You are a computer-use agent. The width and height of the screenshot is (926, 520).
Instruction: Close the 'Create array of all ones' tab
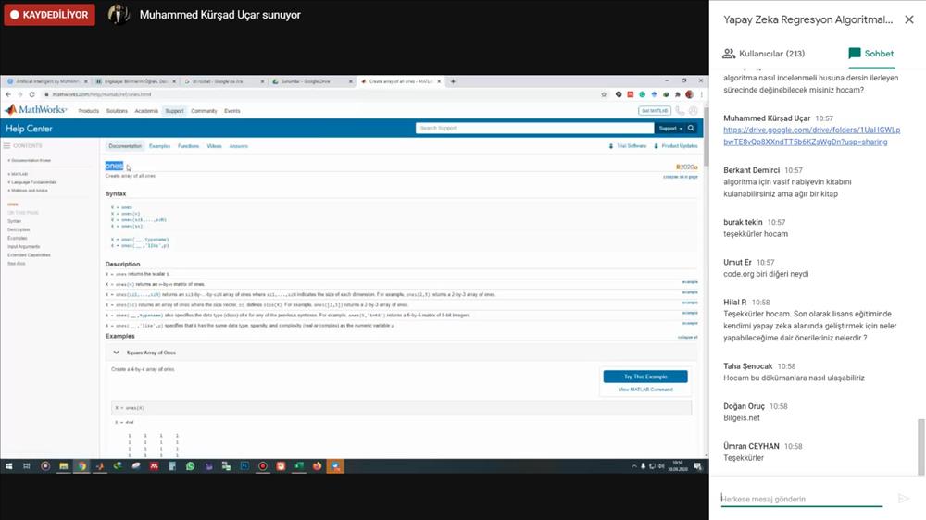(439, 81)
